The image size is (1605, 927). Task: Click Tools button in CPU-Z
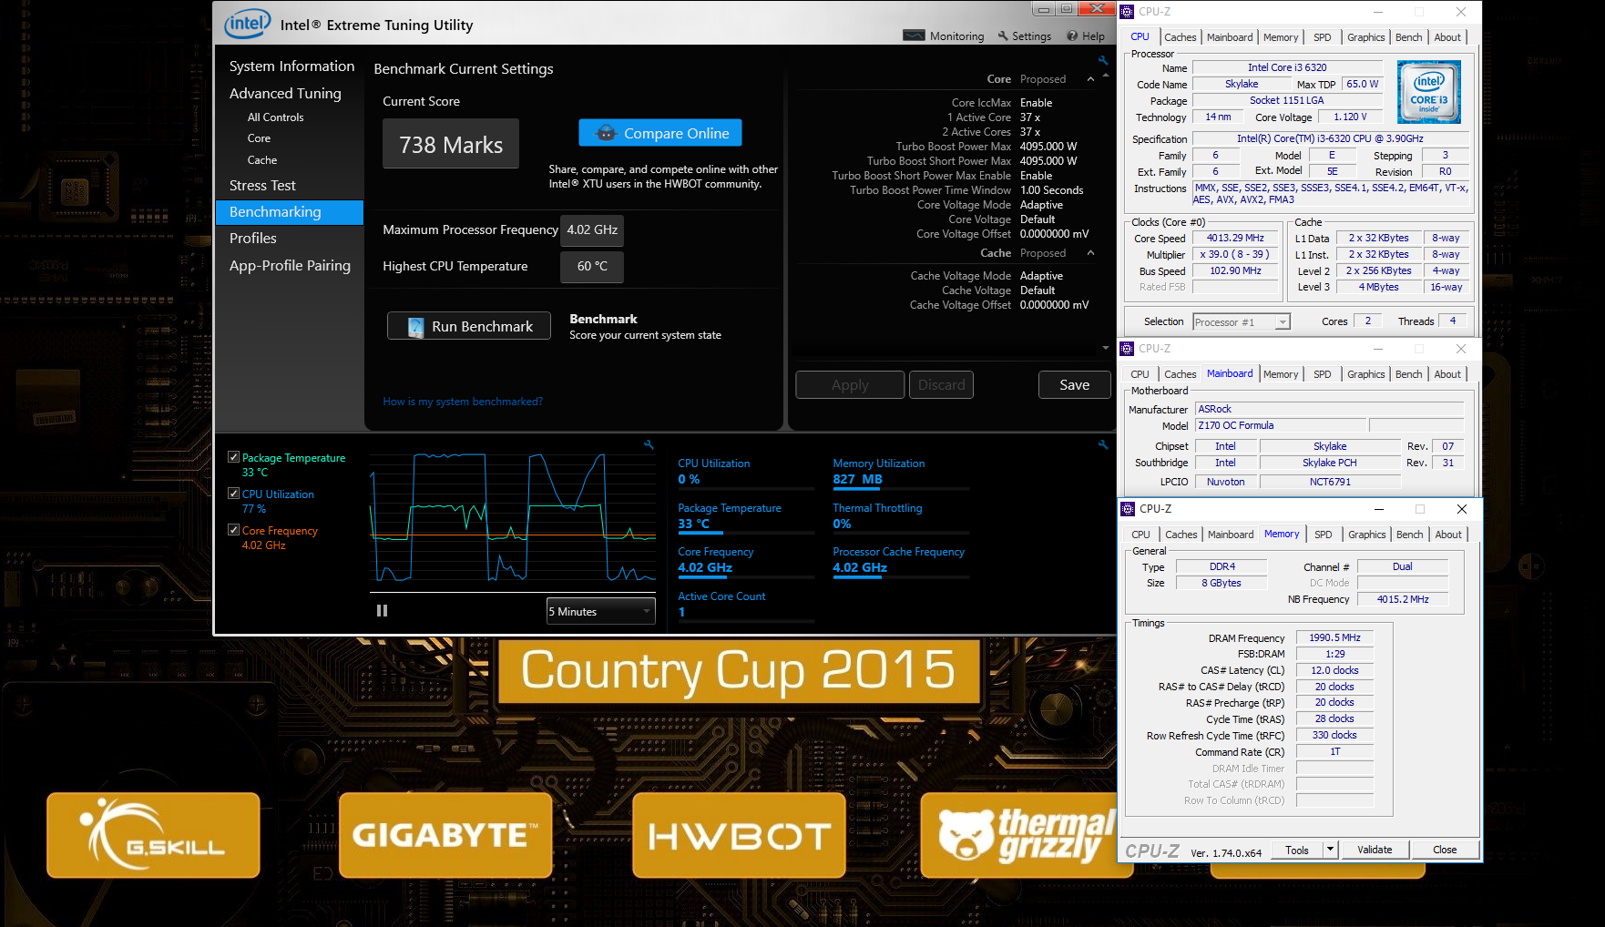coord(1297,850)
